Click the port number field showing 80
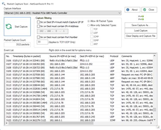Image resolution: width=161 pixels, height=130 pixels. coord(42,42)
